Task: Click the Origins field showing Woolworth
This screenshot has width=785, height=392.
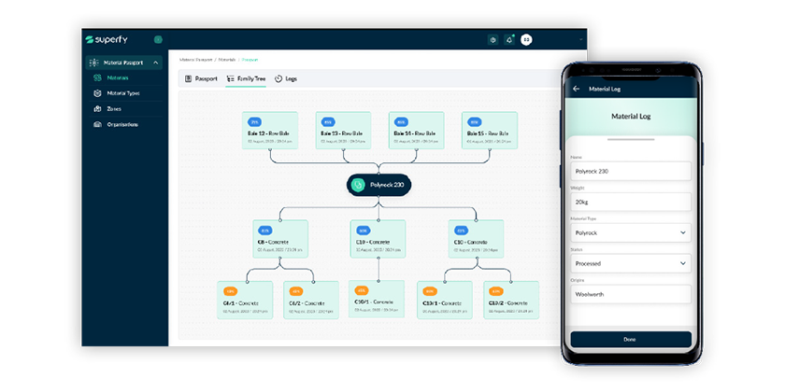Action: (630, 294)
